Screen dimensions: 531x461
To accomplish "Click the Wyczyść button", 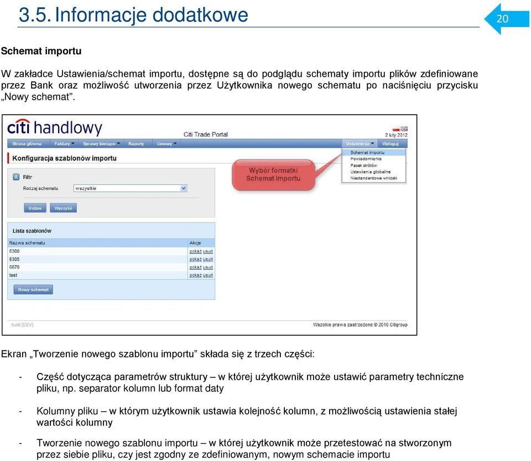I will pyautogui.click(x=63, y=208).
